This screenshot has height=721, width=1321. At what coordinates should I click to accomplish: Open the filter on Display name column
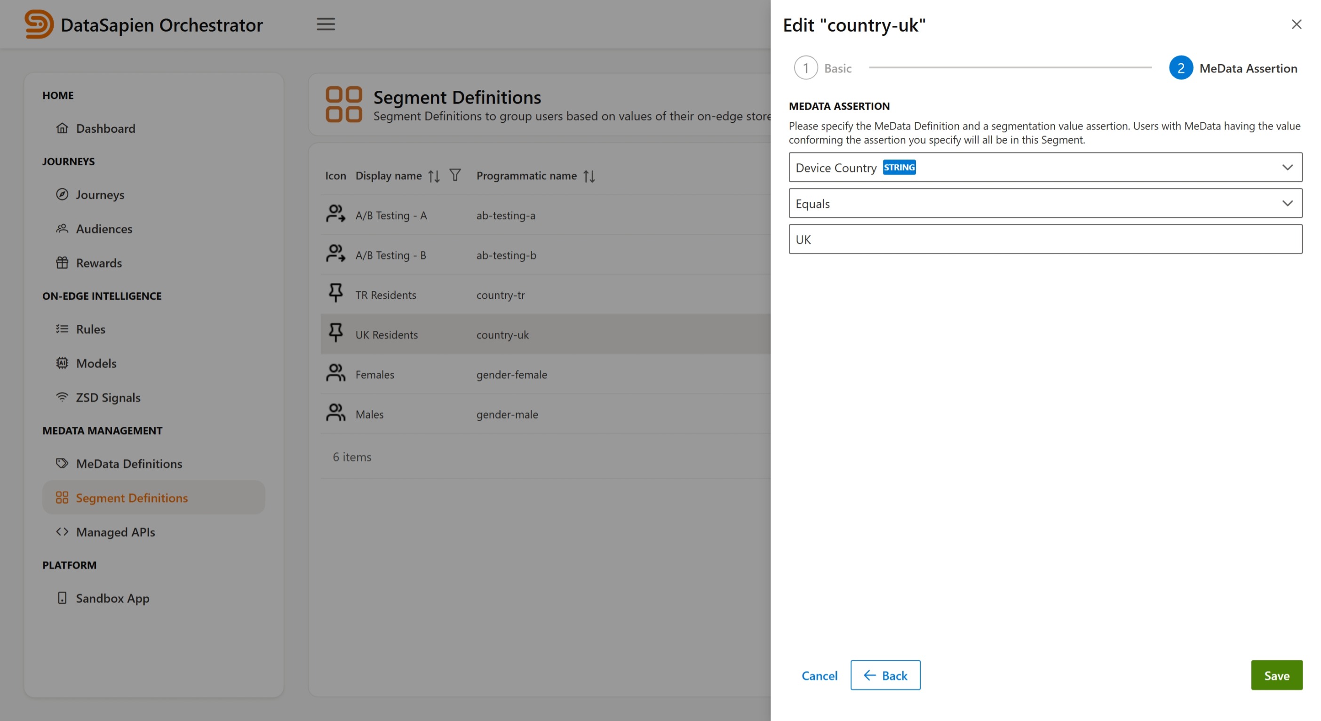455,175
